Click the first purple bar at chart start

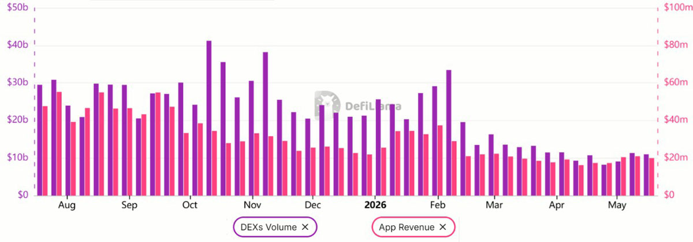point(40,140)
